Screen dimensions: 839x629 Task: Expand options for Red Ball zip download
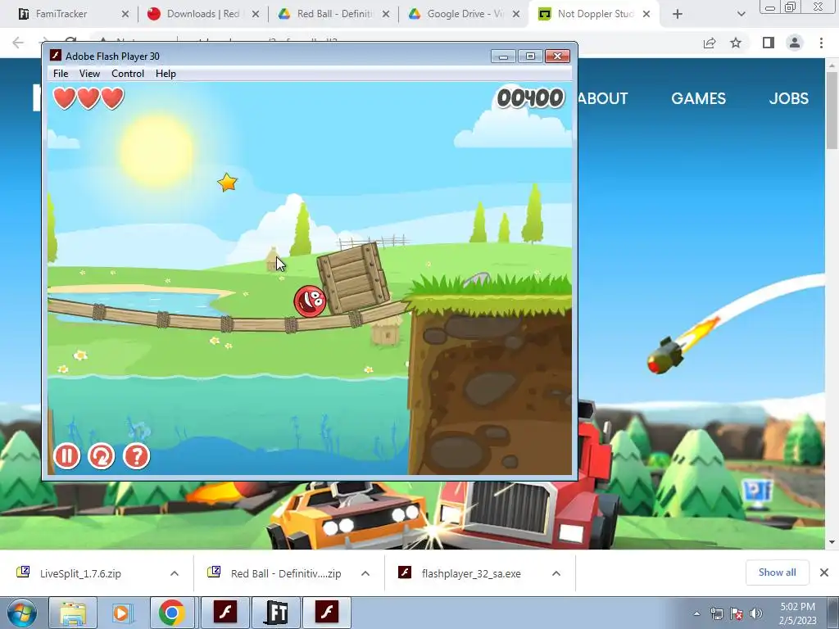(365, 573)
